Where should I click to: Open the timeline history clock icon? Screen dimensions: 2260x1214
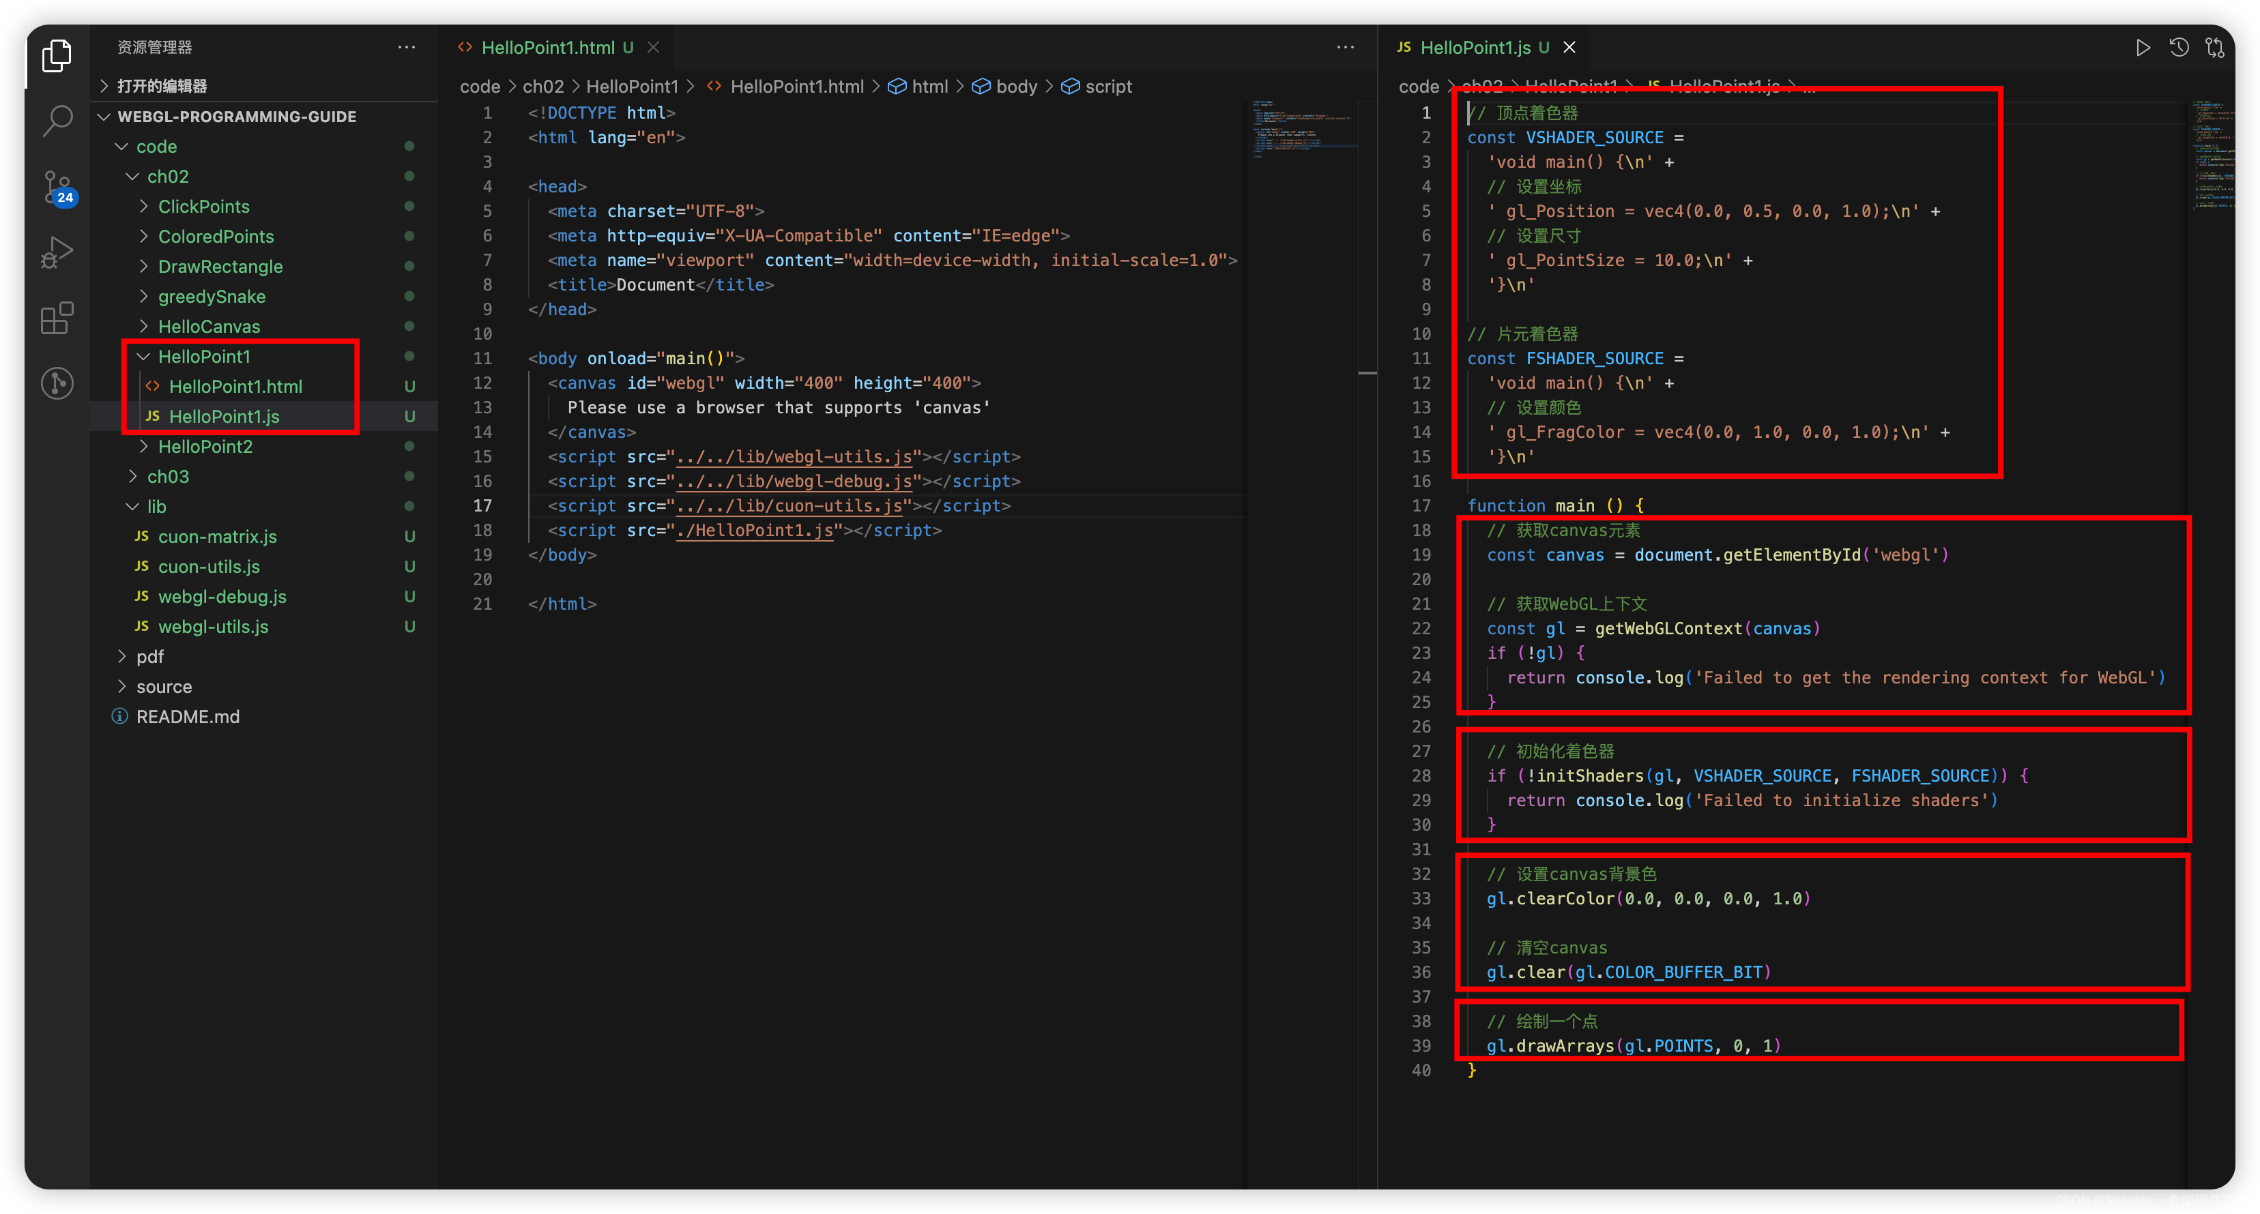(x=2178, y=47)
